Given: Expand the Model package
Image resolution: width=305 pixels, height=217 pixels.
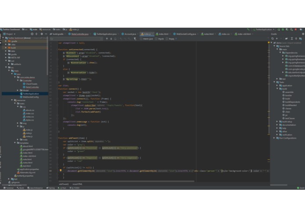Looking at the screenshot, I should pos(18,90).
